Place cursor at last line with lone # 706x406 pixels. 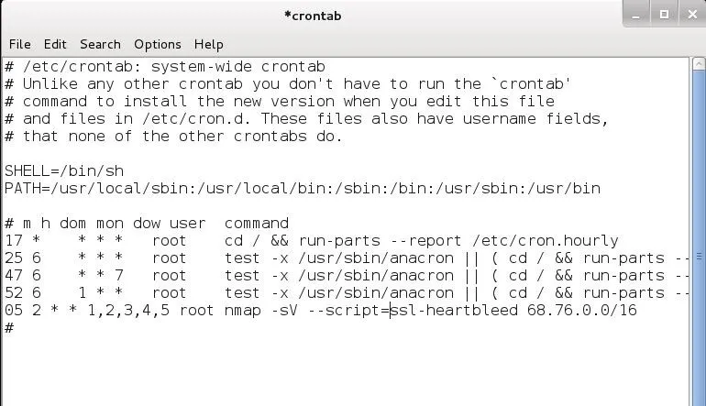[x=9, y=328]
